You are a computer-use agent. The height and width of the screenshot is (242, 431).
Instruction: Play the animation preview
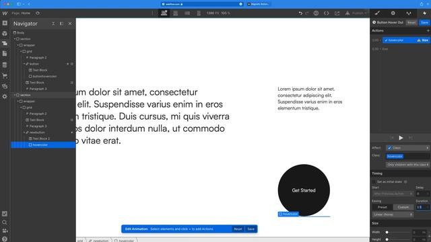(x=401, y=138)
